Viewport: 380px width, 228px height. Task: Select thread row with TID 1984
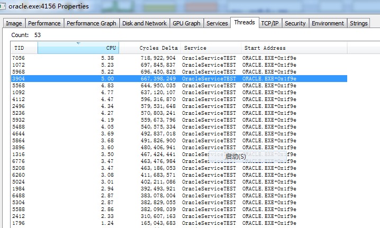[x=179, y=188]
